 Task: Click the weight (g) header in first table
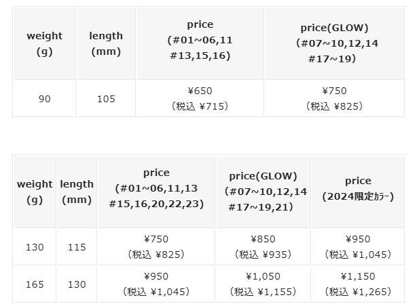point(44,44)
